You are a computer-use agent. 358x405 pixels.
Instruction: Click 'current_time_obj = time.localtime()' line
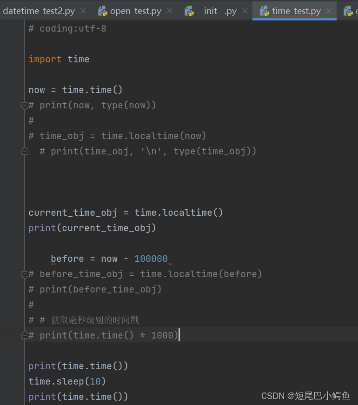click(x=126, y=212)
